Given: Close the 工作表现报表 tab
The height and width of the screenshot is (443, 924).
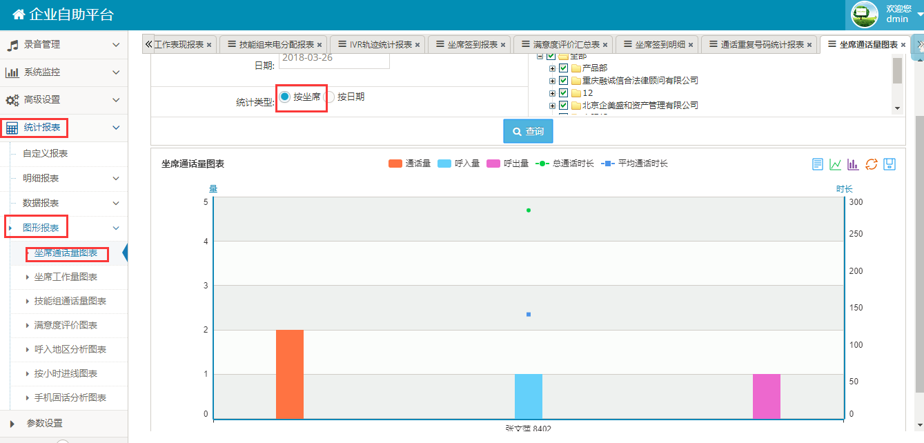Looking at the screenshot, I should tap(209, 45).
